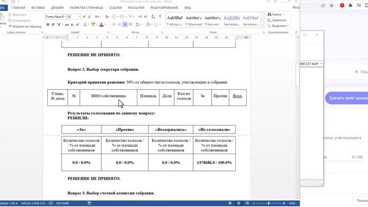Image resolution: width=368 pixels, height=207 pixels.
Task: Start a numbered list
Action: pos(122,17)
